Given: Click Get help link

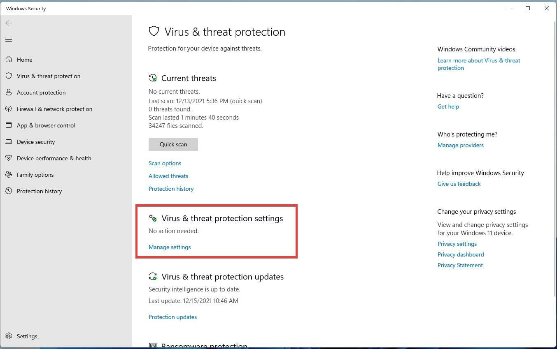Looking at the screenshot, I should [448, 106].
